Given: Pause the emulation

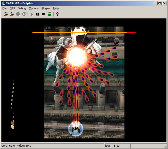Looking at the screenshot, I should [38, 14].
